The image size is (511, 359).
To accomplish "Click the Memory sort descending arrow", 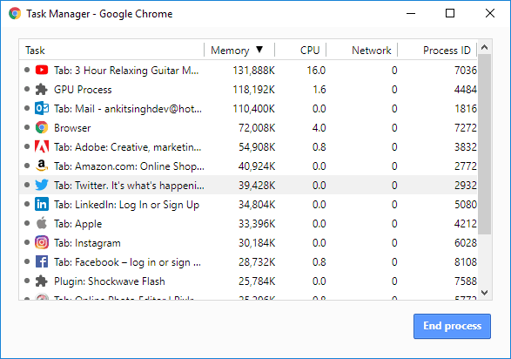I will (x=259, y=50).
